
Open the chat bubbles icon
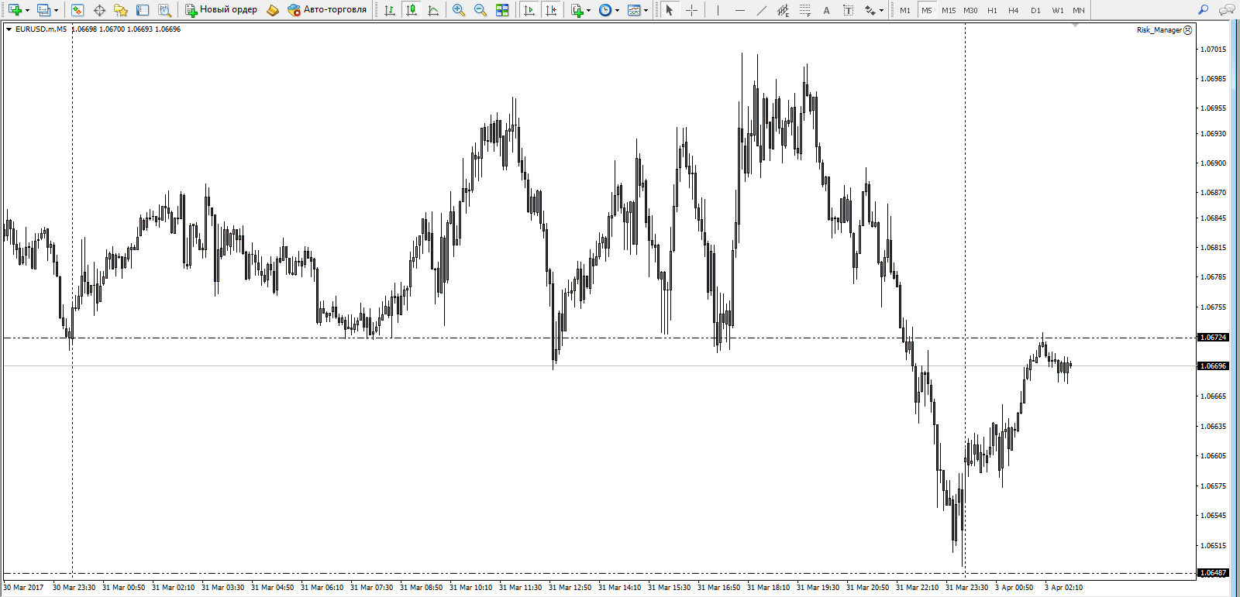[1227, 10]
